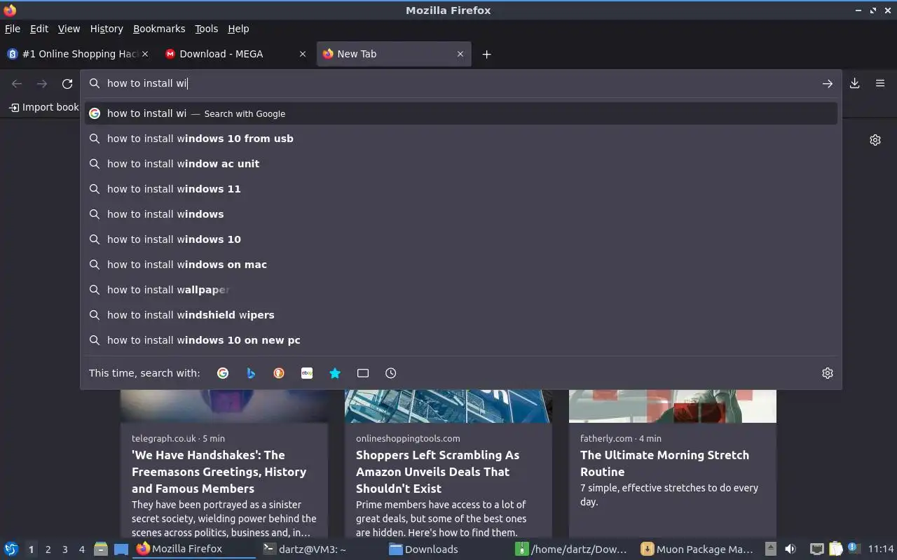Select 'how to install wi' Search with Google
The width and height of the screenshot is (897, 560).
(461, 113)
